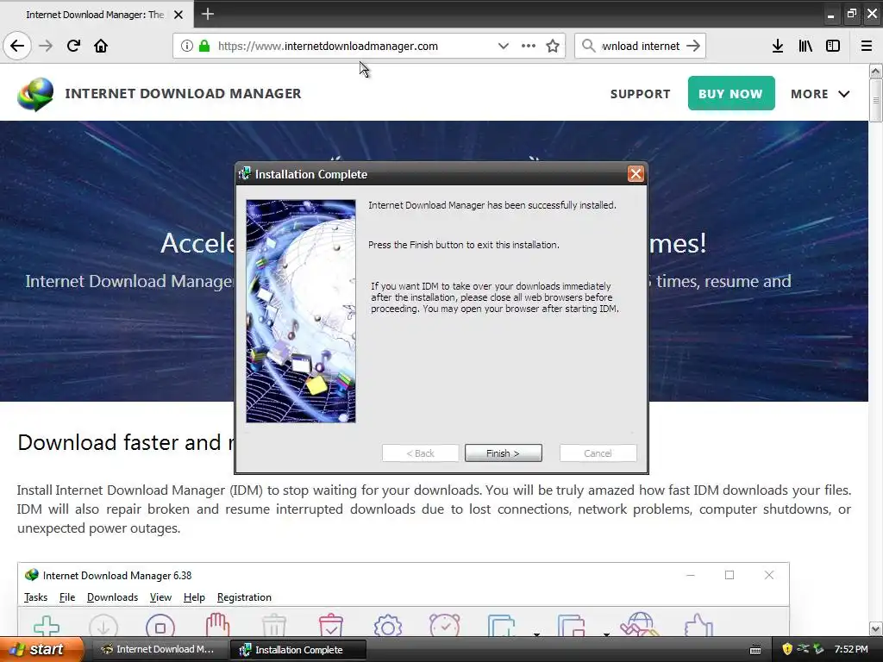The width and height of the screenshot is (883, 662).
Task: Show site information icon in address bar
Action: tap(186, 46)
